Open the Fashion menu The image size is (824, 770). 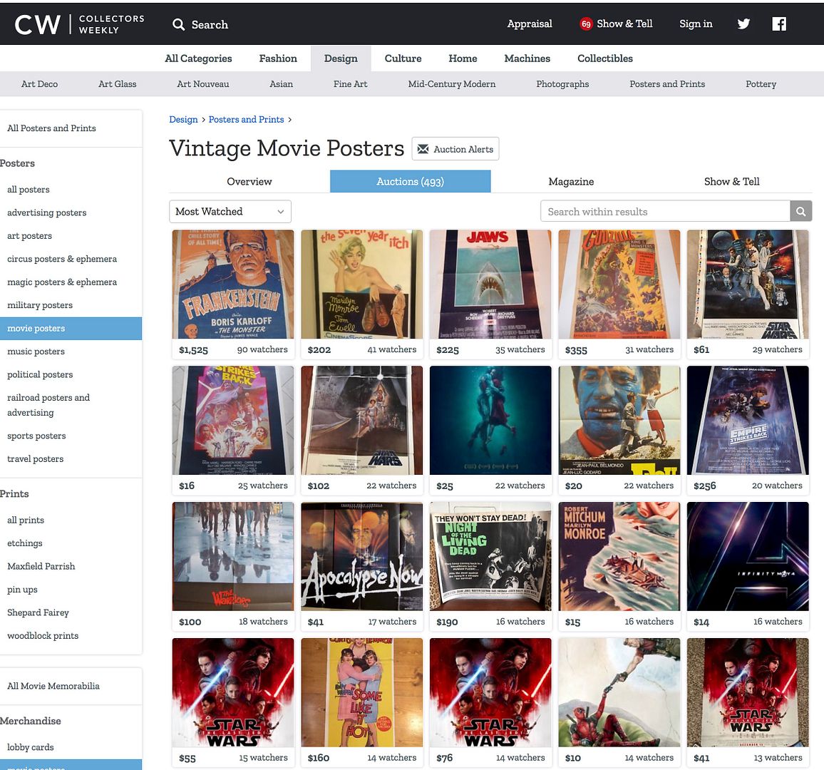click(278, 58)
